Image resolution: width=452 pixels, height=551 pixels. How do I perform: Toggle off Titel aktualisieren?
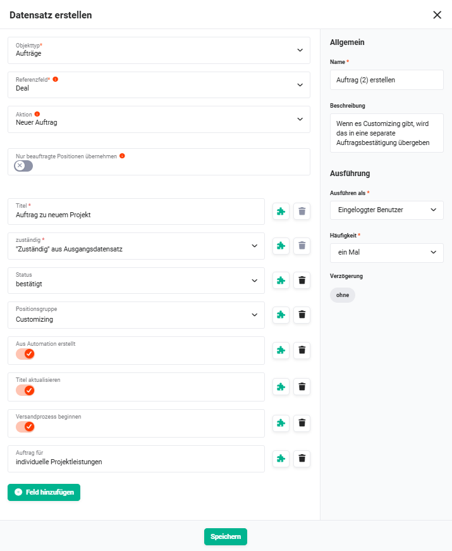[x=25, y=390]
